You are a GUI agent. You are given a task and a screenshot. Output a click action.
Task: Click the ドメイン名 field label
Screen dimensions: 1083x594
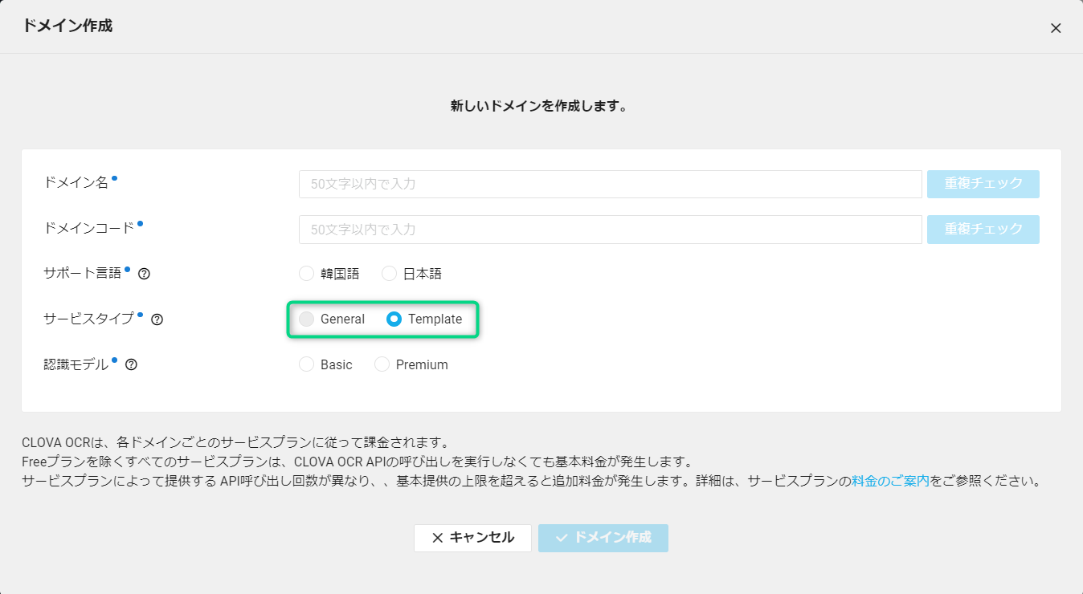[76, 183]
